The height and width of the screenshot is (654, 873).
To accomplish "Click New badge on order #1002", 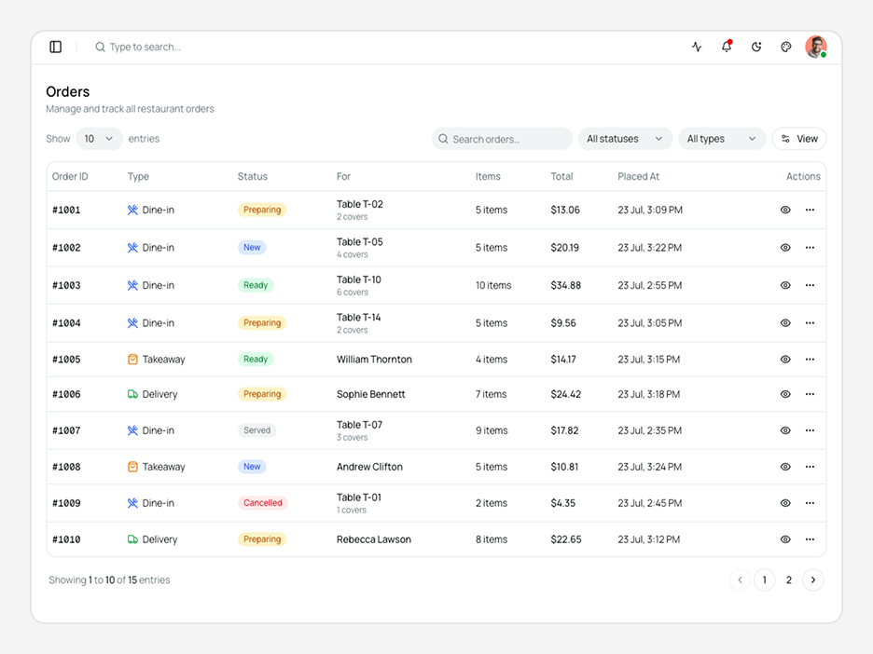I will pyautogui.click(x=252, y=248).
